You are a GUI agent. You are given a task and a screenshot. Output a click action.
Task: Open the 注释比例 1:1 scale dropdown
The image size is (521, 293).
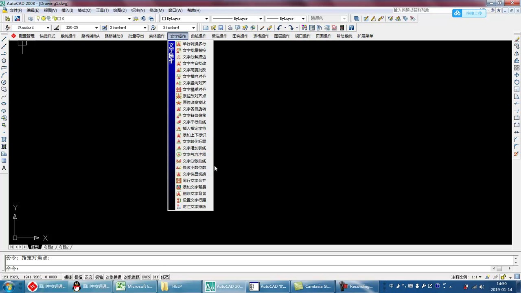477,277
